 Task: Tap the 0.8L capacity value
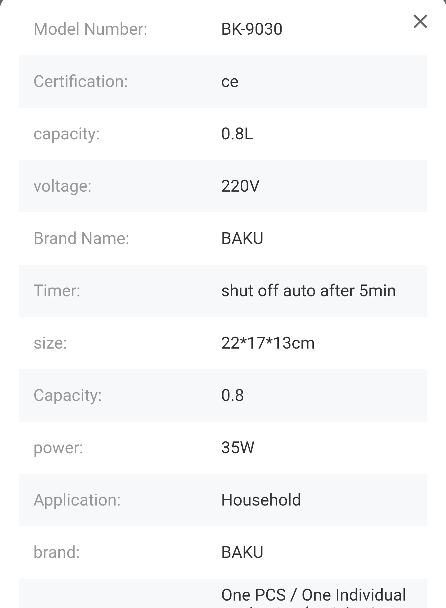point(237,134)
